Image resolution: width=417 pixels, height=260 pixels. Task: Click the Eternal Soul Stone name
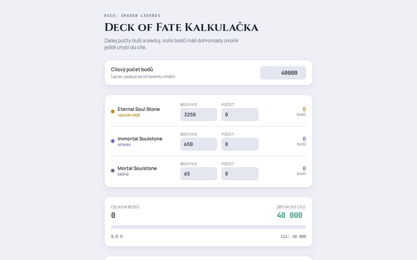tap(139, 109)
